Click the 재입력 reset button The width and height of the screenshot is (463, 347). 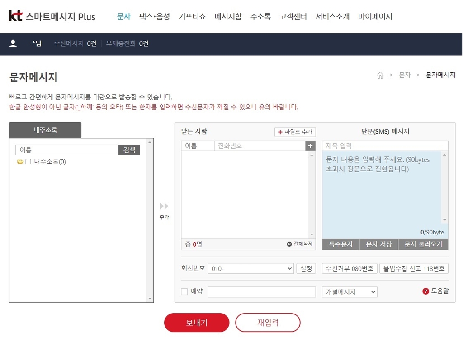(x=268, y=323)
